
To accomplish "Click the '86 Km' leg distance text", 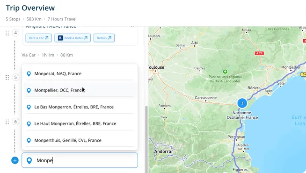I will (x=66, y=55).
